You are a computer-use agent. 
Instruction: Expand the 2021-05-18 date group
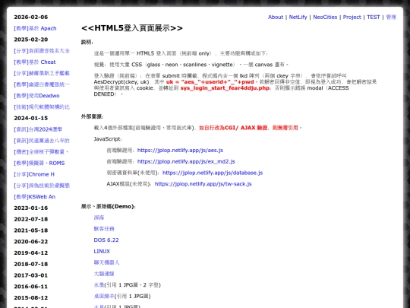[31, 230]
